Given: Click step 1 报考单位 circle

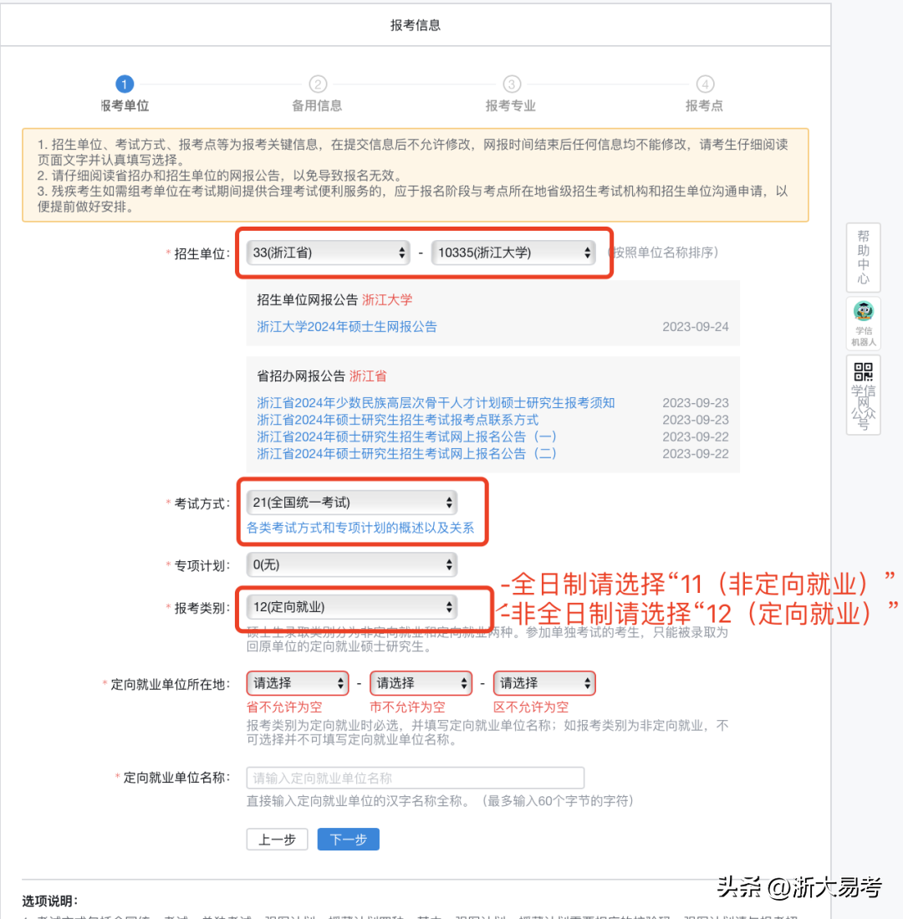Looking at the screenshot, I should pos(125,84).
